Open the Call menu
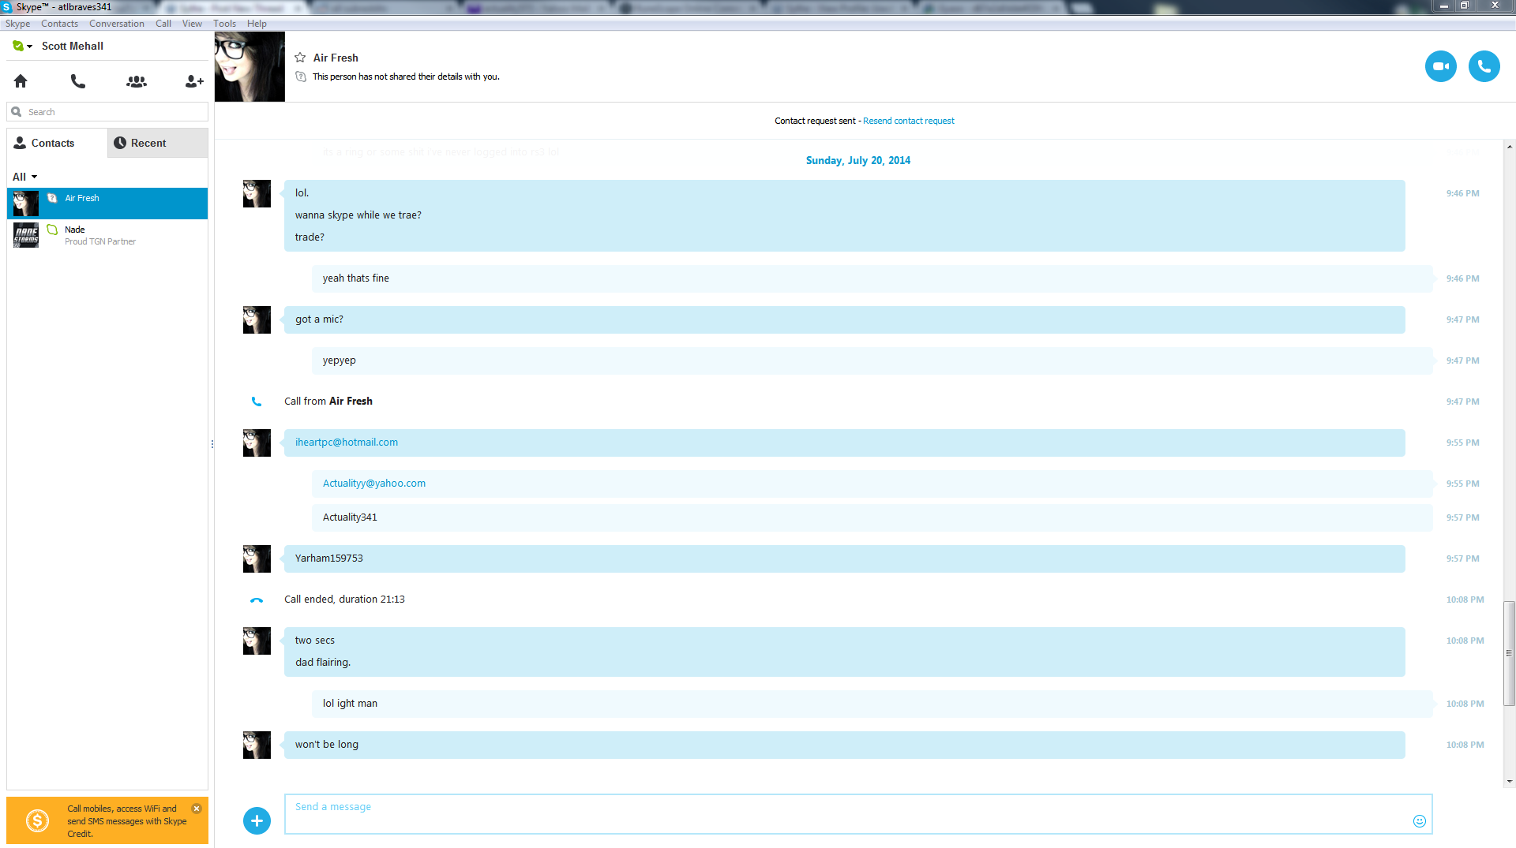 coord(163,24)
